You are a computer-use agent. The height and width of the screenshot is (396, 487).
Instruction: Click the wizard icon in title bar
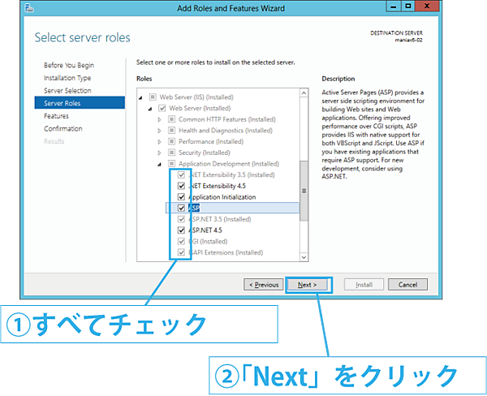pos(29,8)
